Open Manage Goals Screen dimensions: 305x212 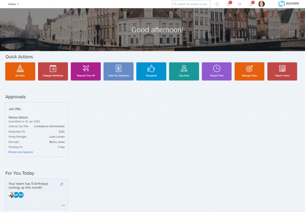pos(249,71)
